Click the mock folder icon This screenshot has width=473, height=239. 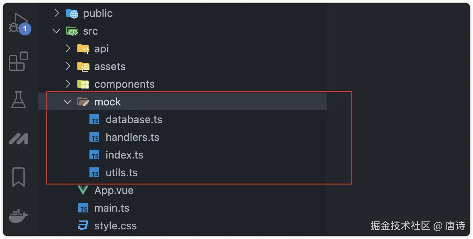click(83, 102)
